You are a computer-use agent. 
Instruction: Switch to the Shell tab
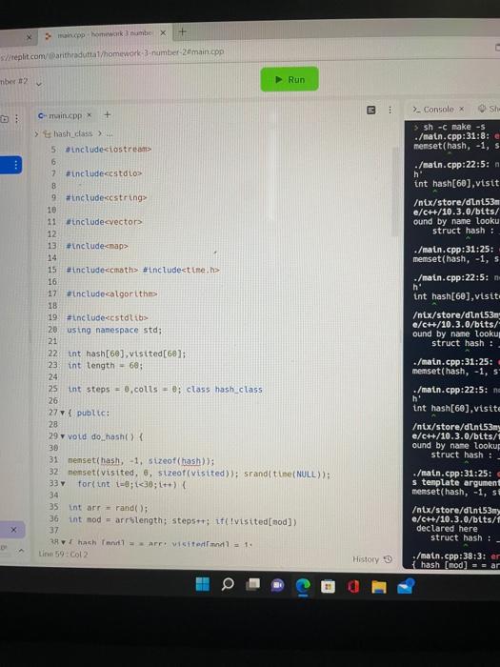(489, 109)
